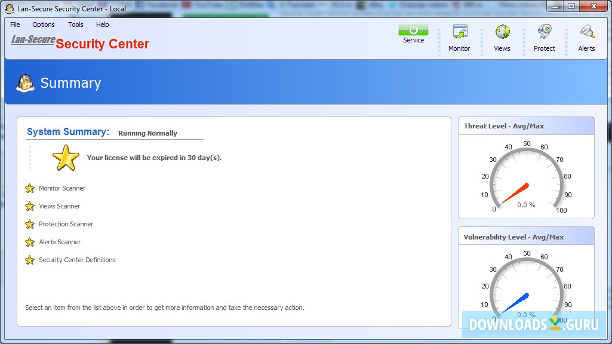Click the star beside Protection Scanner
Viewport: 612px width, 344px height.
click(30, 224)
